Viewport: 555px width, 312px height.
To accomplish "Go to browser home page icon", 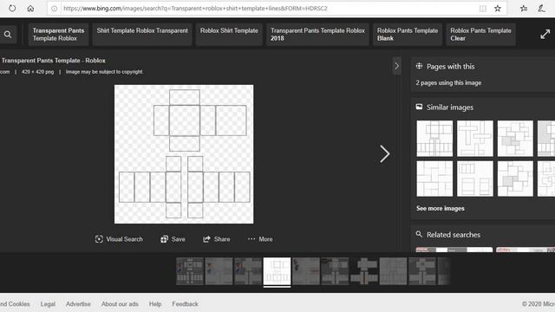I will (31, 8).
